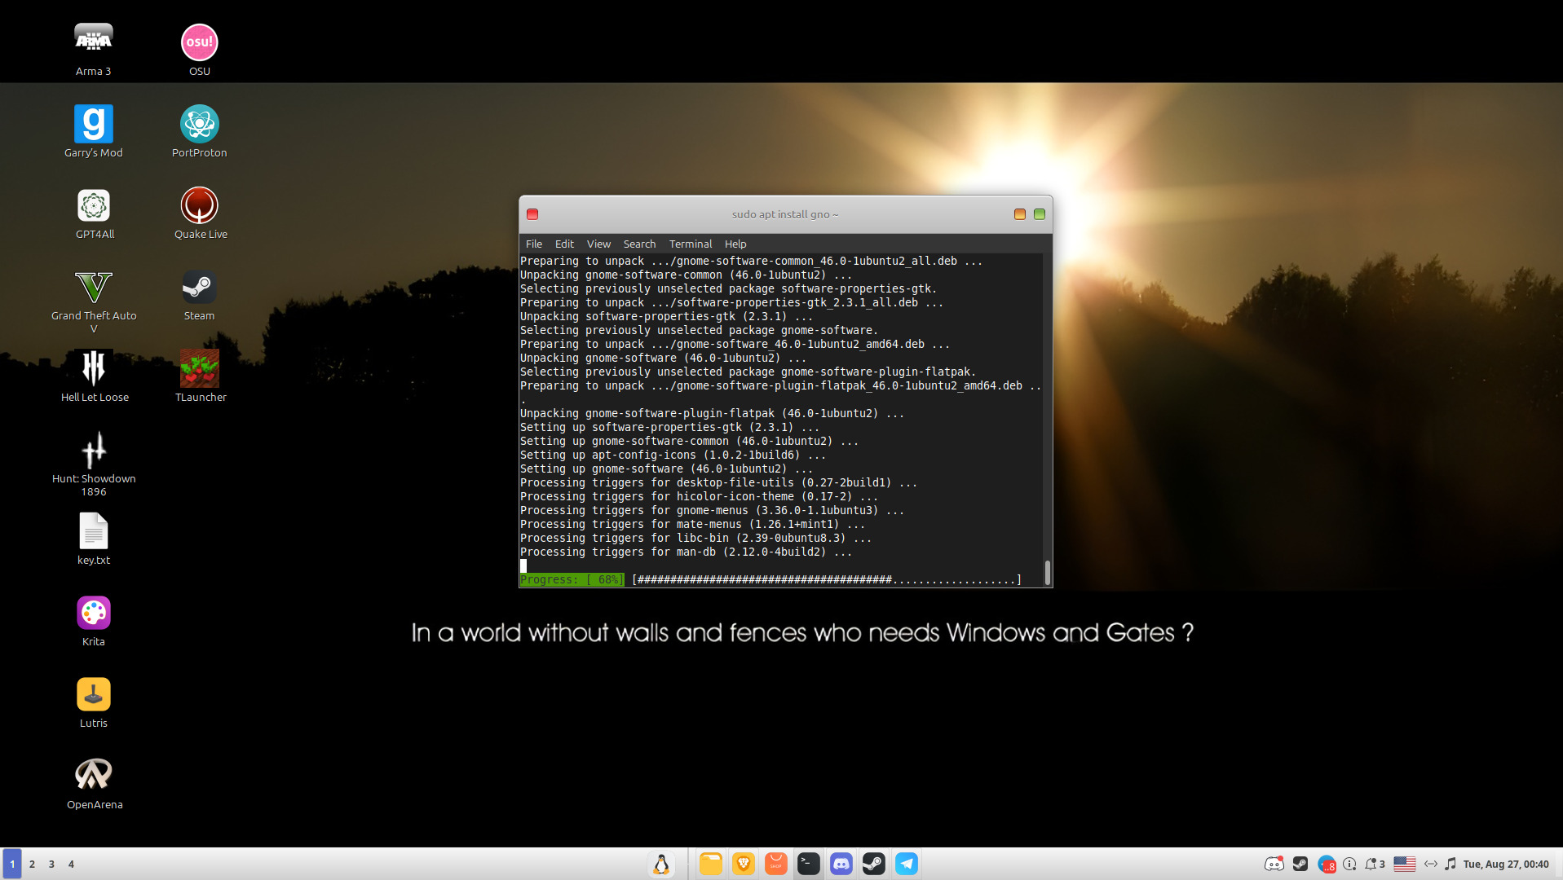Open the Terminal menu in the menu bar
The width and height of the screenshot is (1563, 880).
pyautogui.click(x=690, y=244)
